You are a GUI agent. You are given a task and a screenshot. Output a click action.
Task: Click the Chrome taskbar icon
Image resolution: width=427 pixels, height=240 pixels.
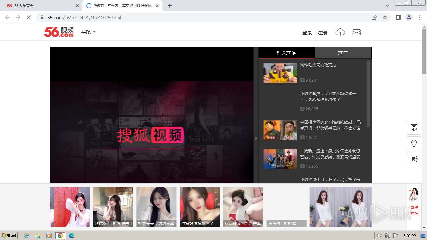click(60, 236)
